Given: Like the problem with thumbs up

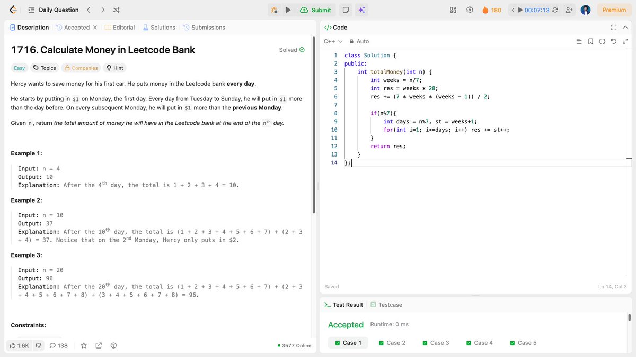Looking at the screenshot, I should [x=20, y=345].
